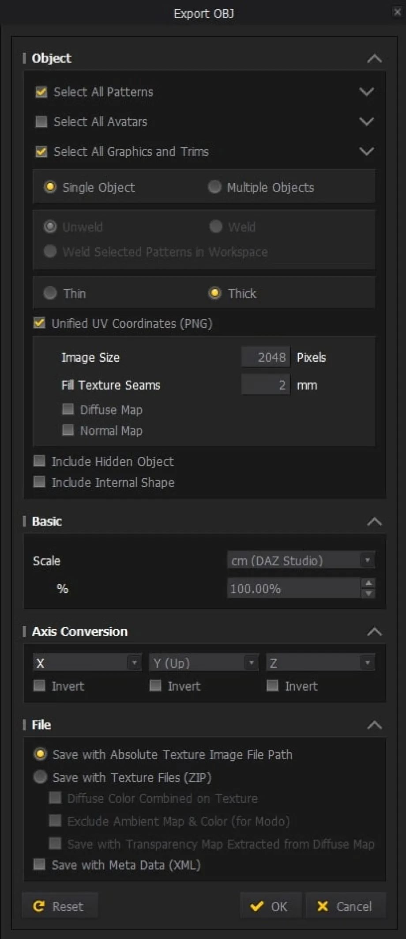Collapse the Object section chevron
Screen dimensions: 406x939
pos(374,58)
